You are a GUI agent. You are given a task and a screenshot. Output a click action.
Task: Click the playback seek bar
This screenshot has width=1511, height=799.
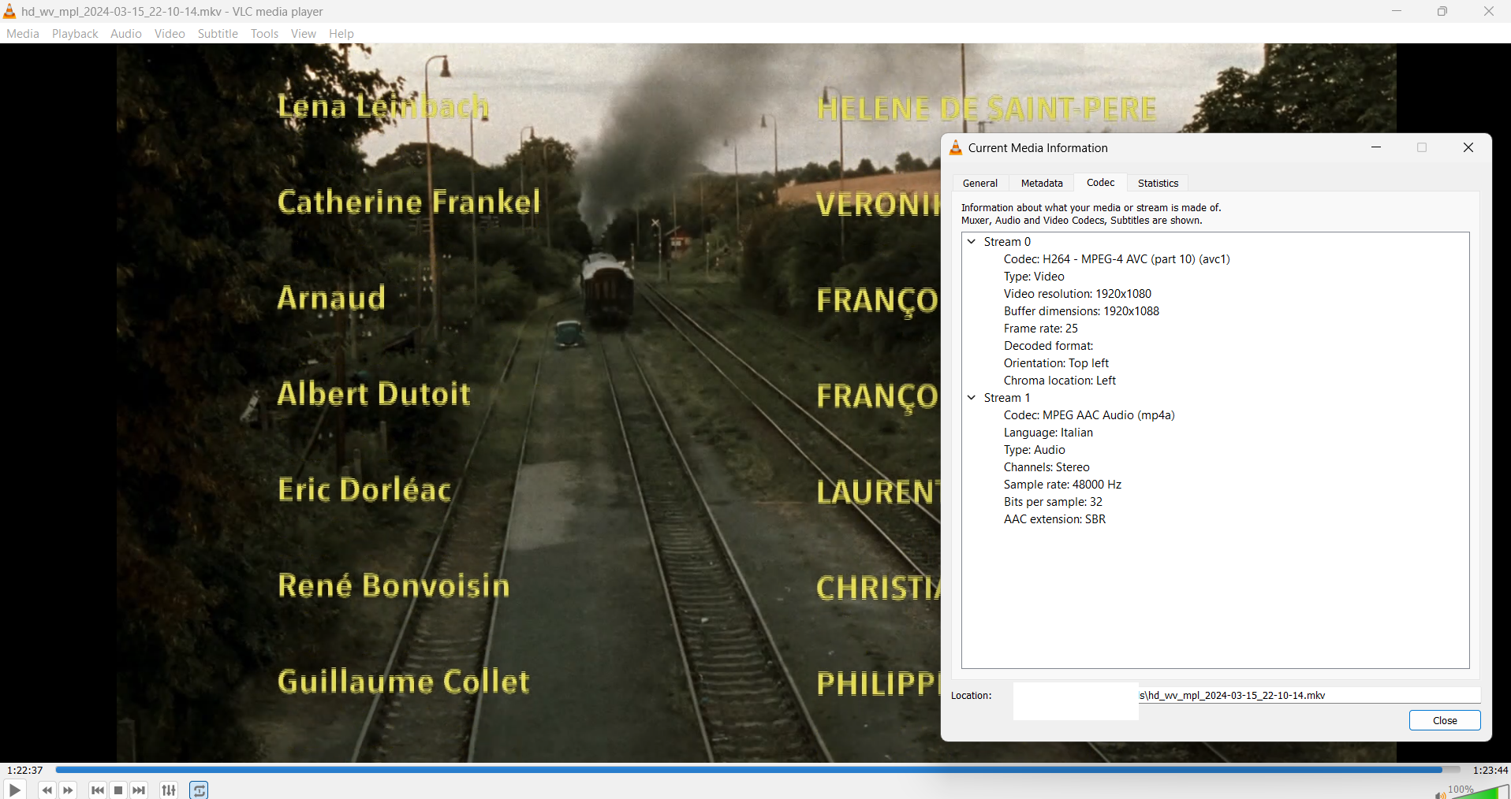[x=757, y=770]
